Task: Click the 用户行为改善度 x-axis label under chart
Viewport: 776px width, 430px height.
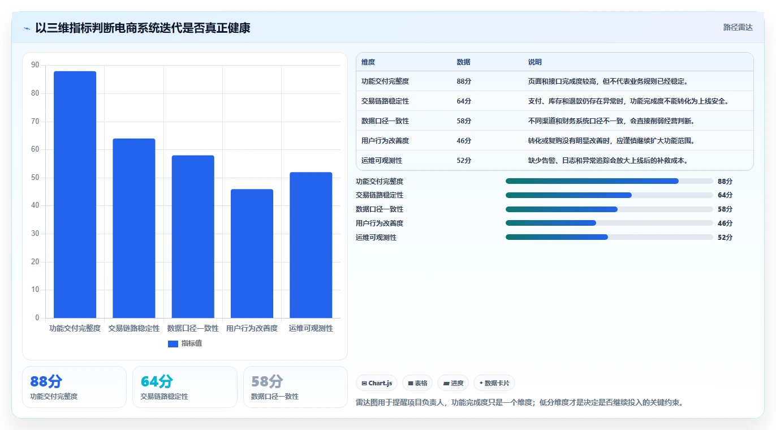Action: click(252, 328)
